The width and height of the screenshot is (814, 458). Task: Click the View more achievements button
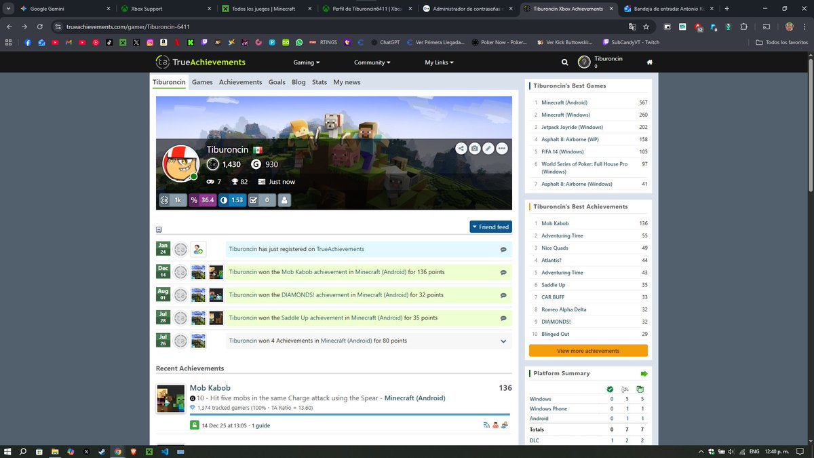click(588, 351)
